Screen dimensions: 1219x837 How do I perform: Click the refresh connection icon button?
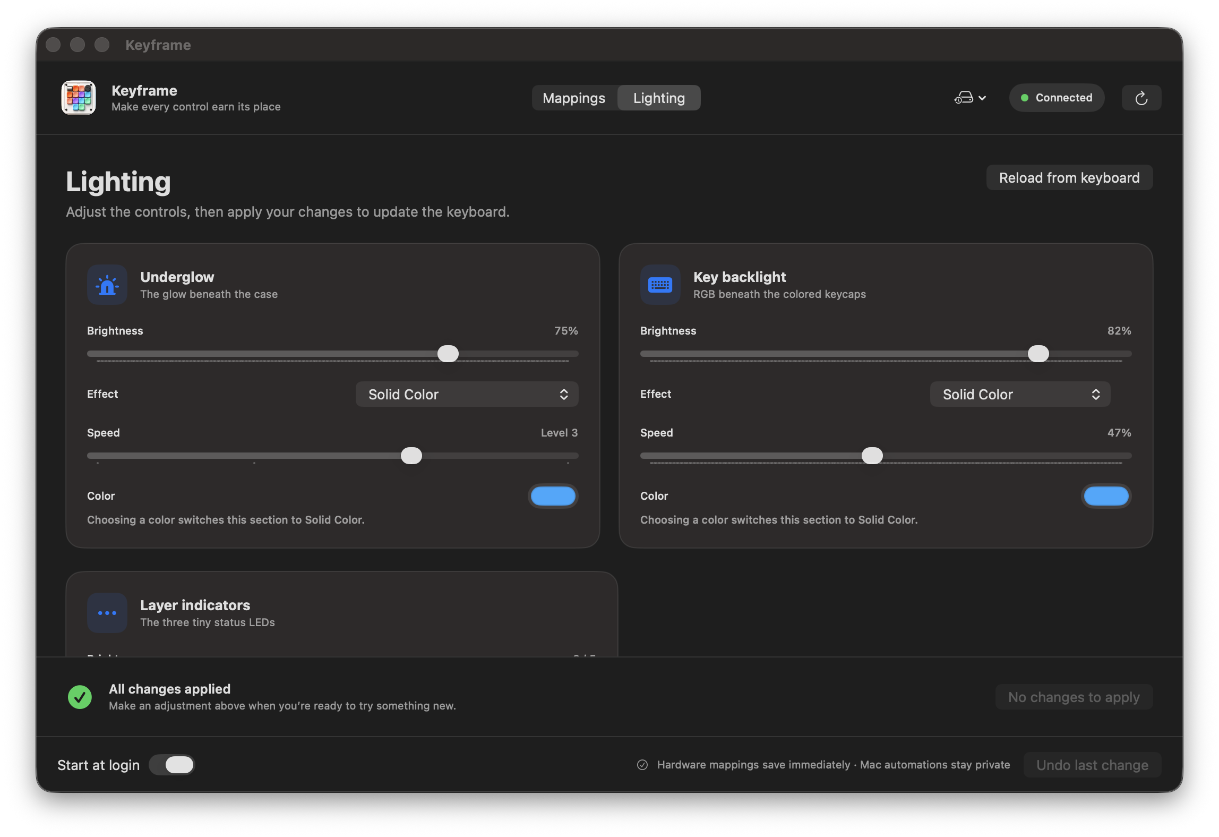click(x=1141, y=98)
